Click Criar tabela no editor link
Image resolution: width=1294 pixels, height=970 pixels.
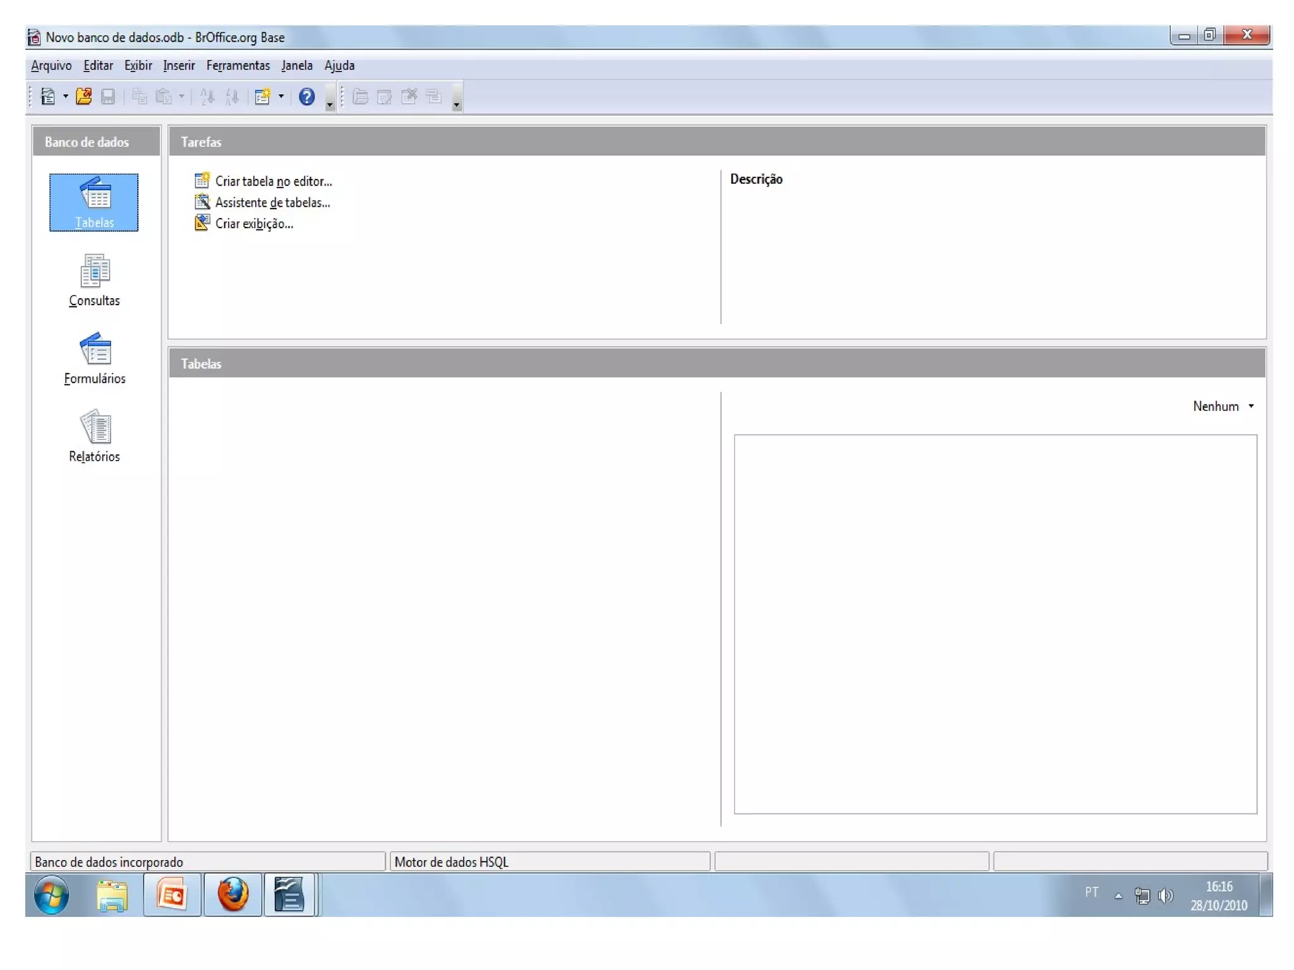click(273, 181)
